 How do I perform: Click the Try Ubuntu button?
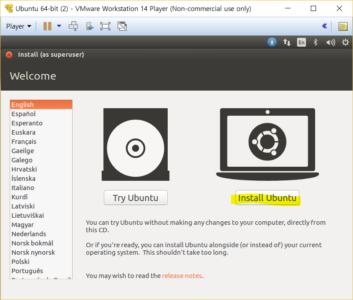(x=136, y=198)
